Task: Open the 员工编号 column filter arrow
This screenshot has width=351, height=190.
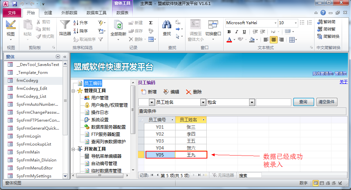Action: click(172, 120)
